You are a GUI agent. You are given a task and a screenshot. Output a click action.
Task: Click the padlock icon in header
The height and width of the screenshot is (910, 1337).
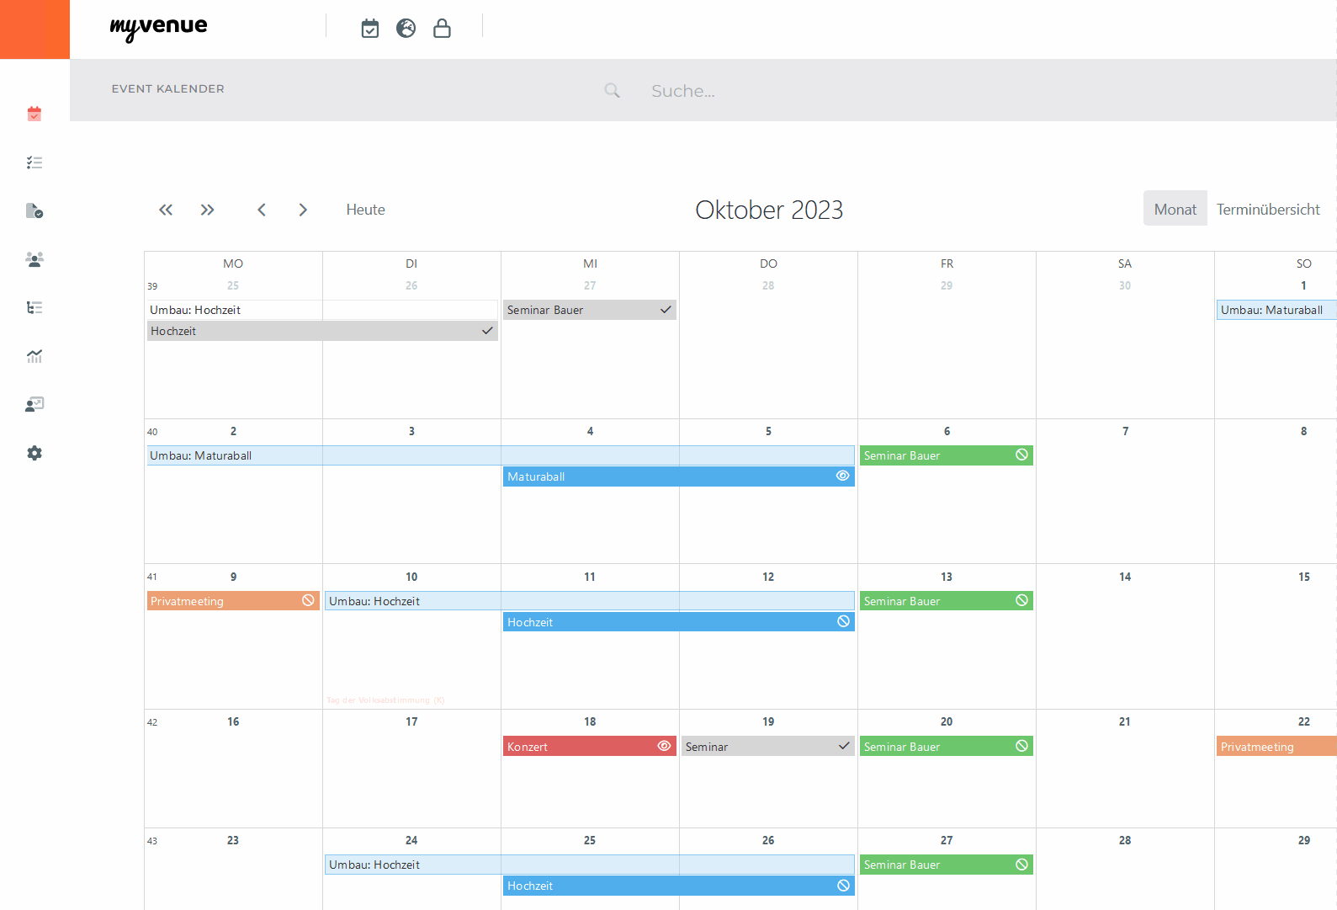pos(442,29)
